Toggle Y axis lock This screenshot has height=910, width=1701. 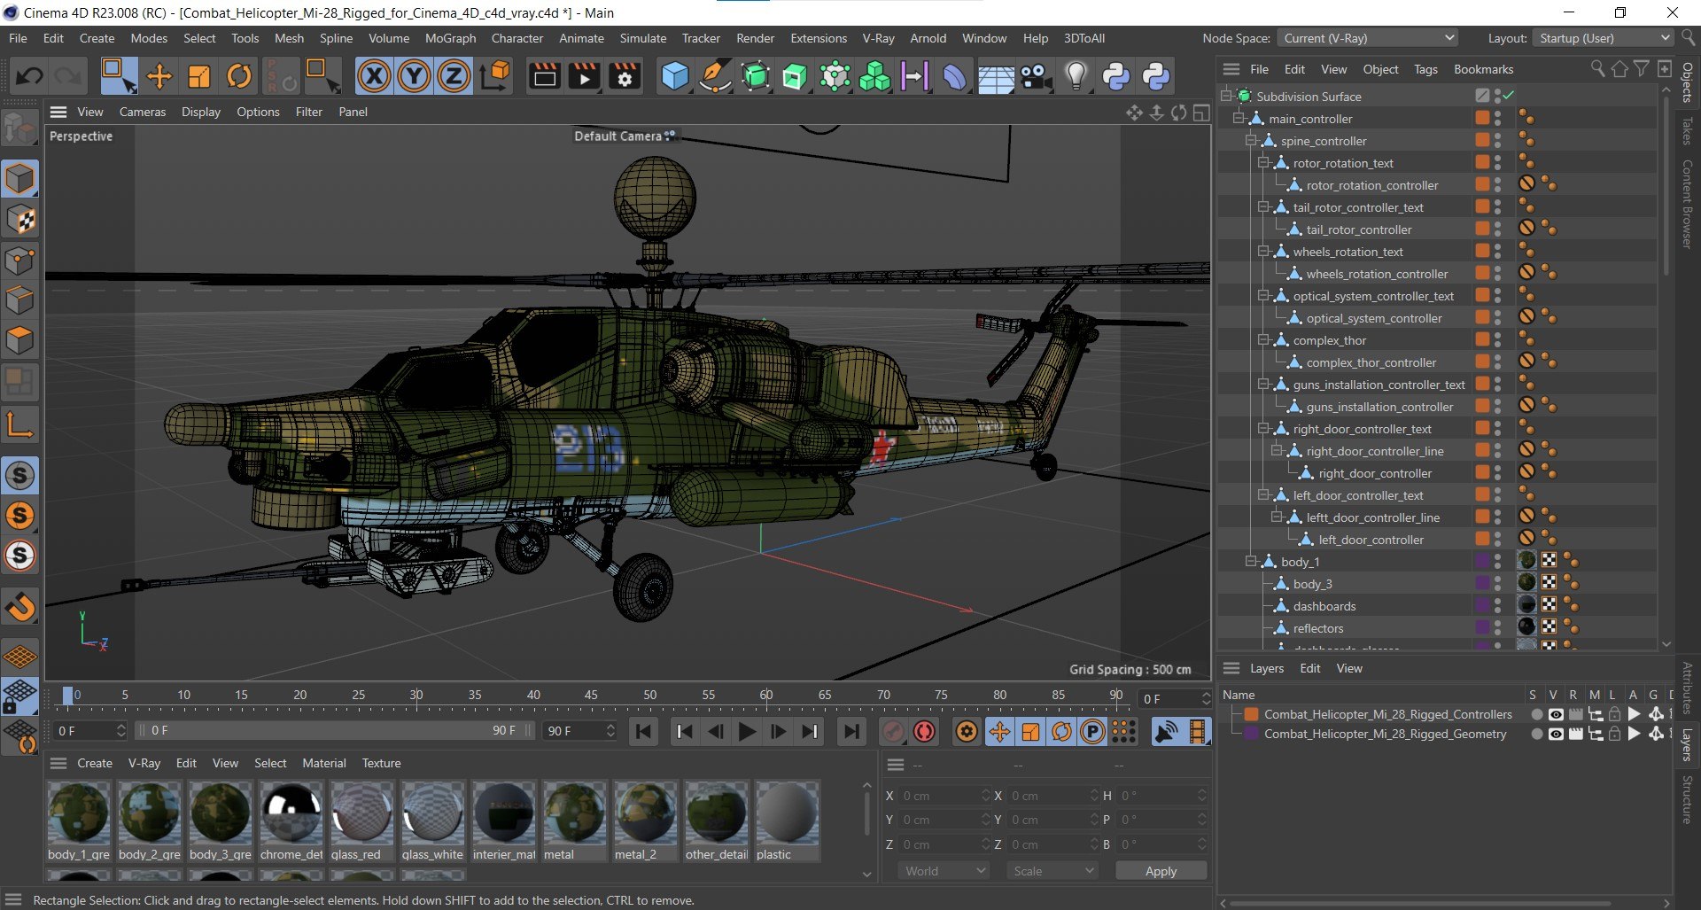coord(414,76)
